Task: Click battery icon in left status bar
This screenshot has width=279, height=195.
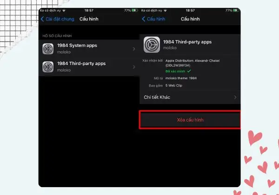Action: click(x=135, y=11)
